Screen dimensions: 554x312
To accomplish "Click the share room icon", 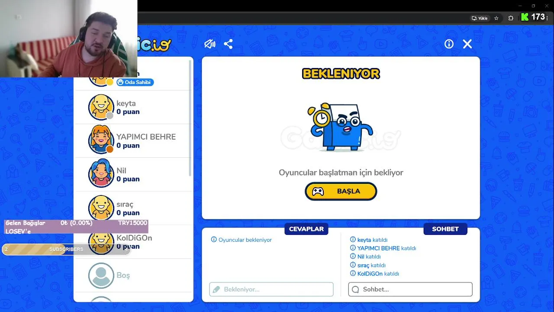I will point(228,44).
